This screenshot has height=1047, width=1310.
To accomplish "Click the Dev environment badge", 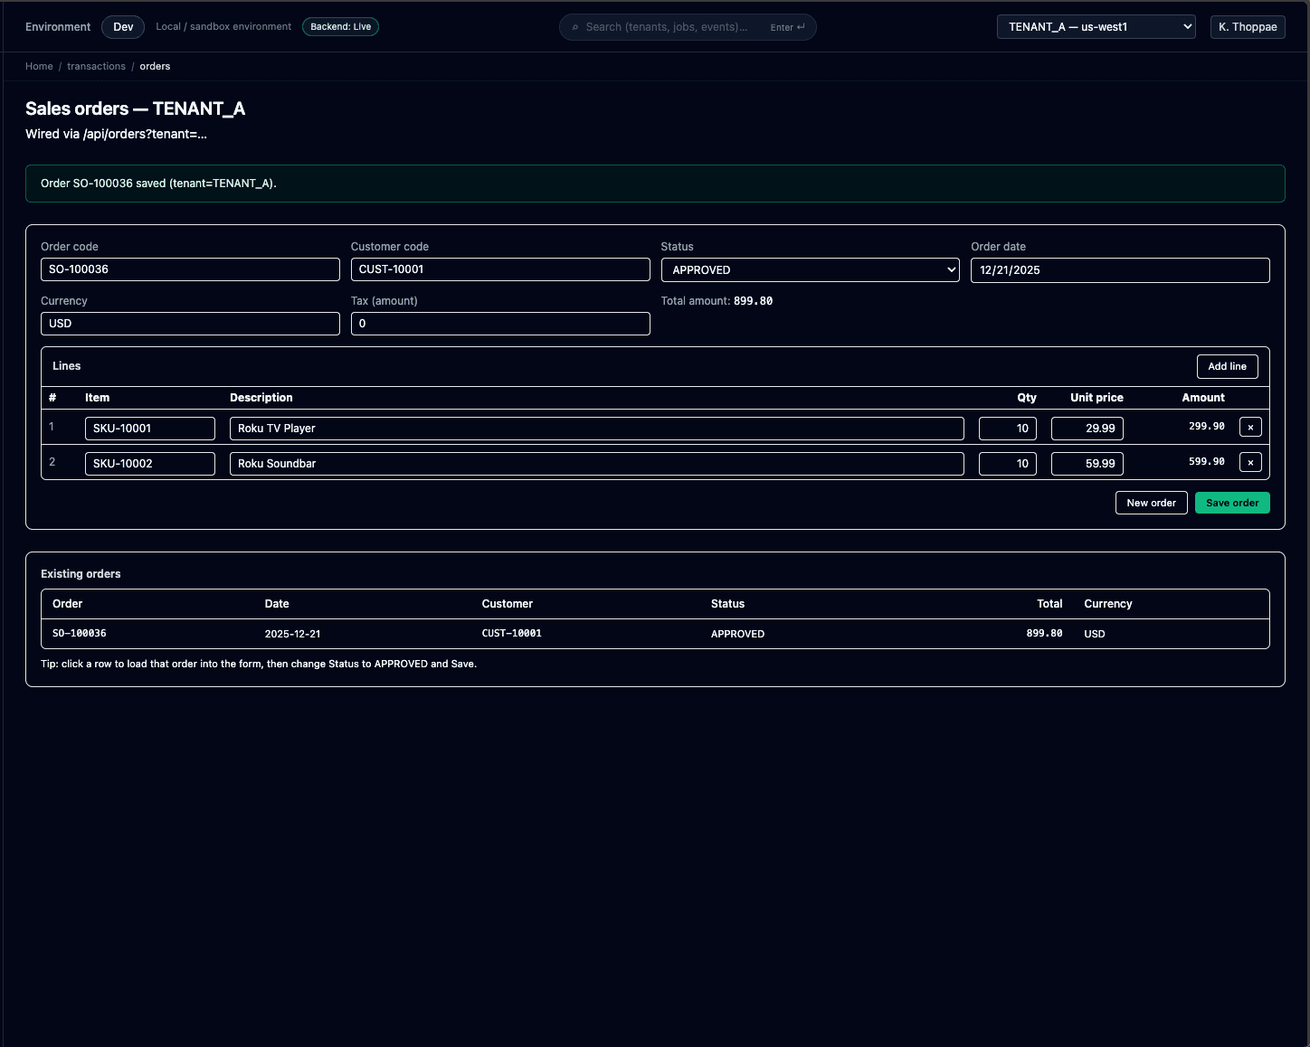I will click(x=123, y=27).
